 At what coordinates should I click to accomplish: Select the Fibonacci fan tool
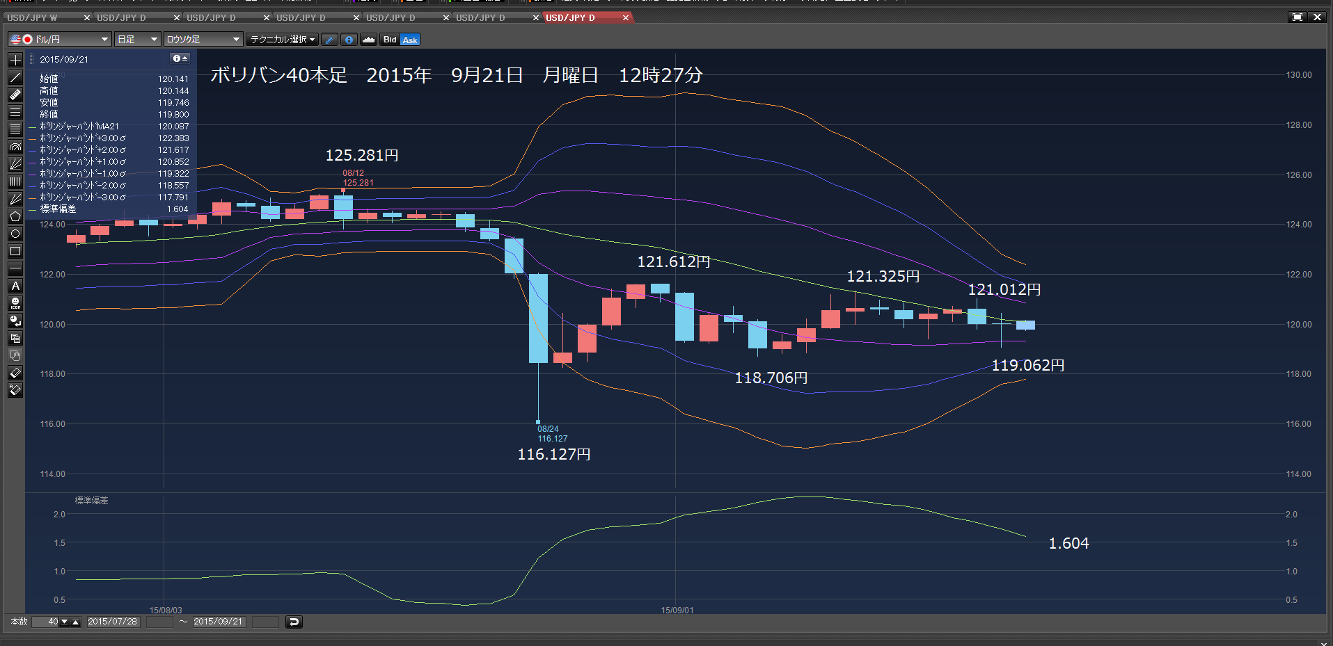(x=15, y=164)
